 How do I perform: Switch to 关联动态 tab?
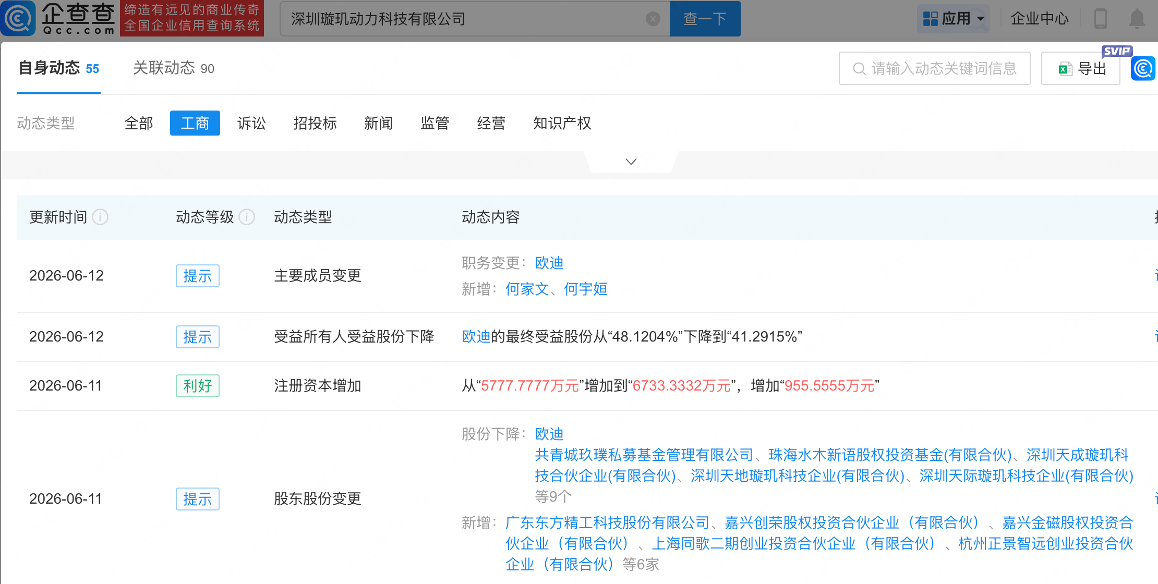tap(174, 68)
